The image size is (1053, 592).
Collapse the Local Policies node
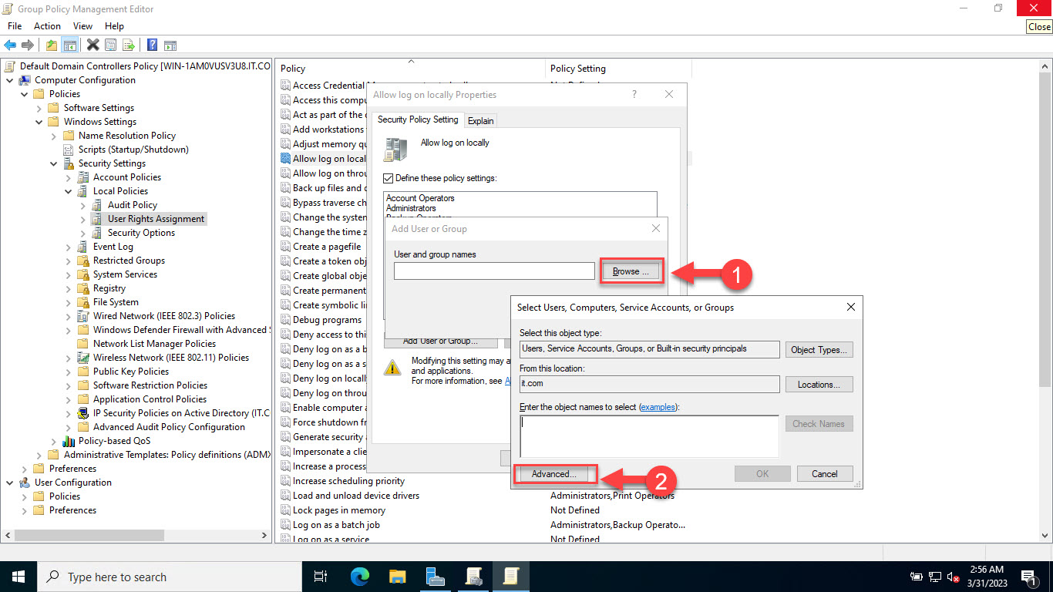(x=69, y=190)
